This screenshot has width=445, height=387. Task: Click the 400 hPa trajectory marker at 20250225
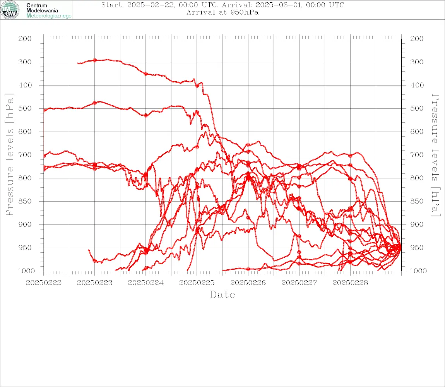[197, 86]
